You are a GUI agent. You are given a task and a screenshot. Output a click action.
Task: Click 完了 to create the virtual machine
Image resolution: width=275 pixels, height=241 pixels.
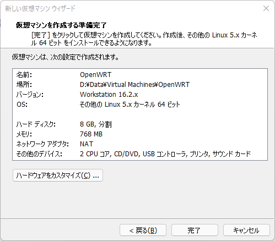195,230
